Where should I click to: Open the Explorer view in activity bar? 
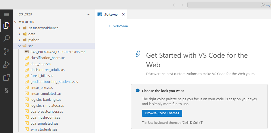click(7, 26)
